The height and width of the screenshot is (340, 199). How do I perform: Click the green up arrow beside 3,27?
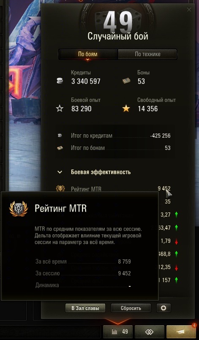(176, 215)
